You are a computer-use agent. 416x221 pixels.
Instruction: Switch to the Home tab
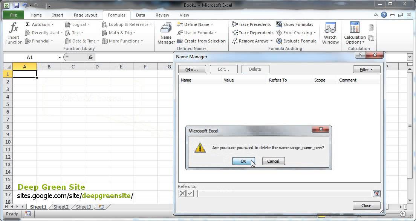click(36, 15)
